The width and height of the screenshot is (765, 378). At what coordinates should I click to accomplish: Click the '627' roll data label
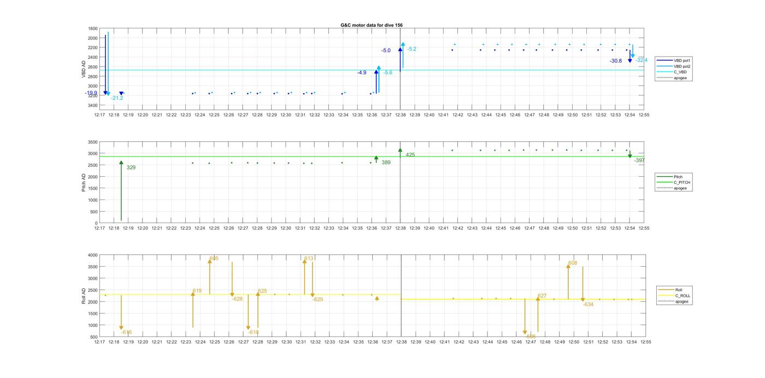542,296
